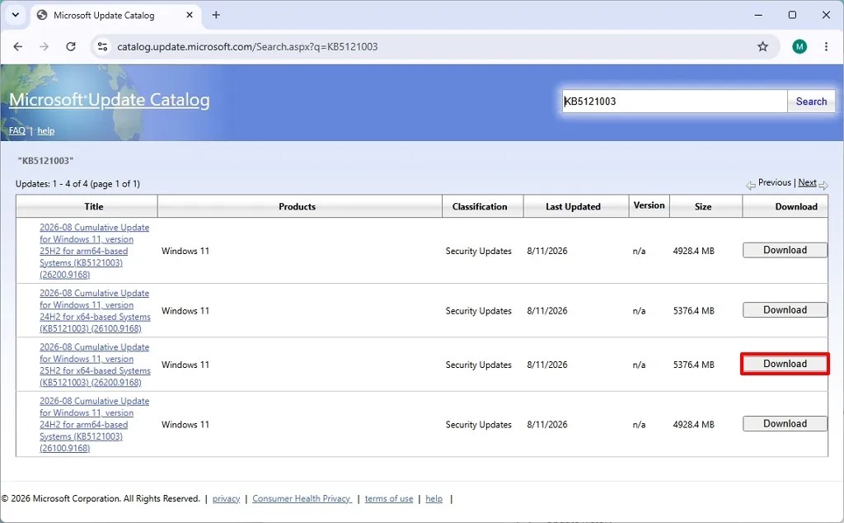Open the help link in header
Image resolution: width=844 pixels, height=523 pixels.
tap(46, 131)
